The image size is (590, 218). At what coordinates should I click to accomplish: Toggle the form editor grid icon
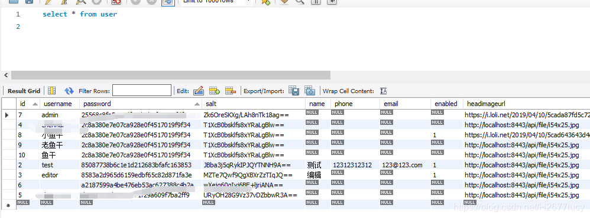pyautogui.click(x=51, y=91)
